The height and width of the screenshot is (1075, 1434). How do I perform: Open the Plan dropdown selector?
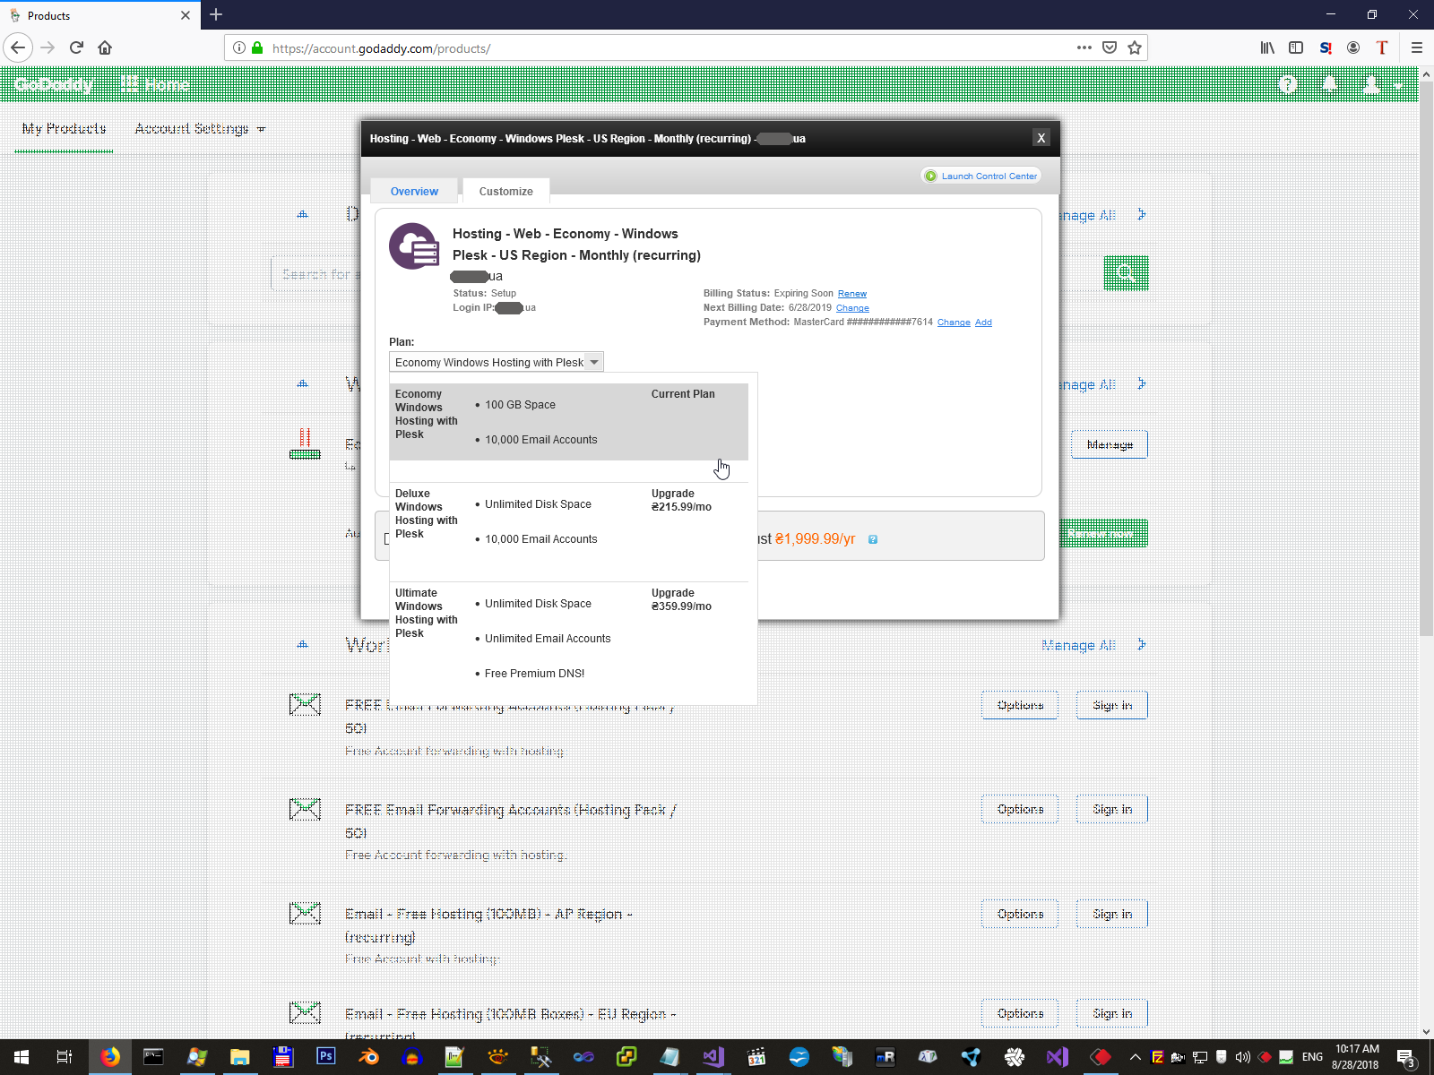pos(497,362)
